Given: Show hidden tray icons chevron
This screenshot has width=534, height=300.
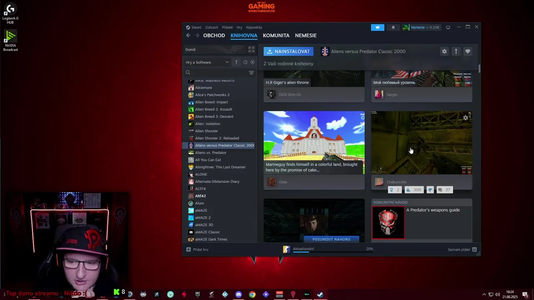Looking at the screenshot, I should (484, 294).
